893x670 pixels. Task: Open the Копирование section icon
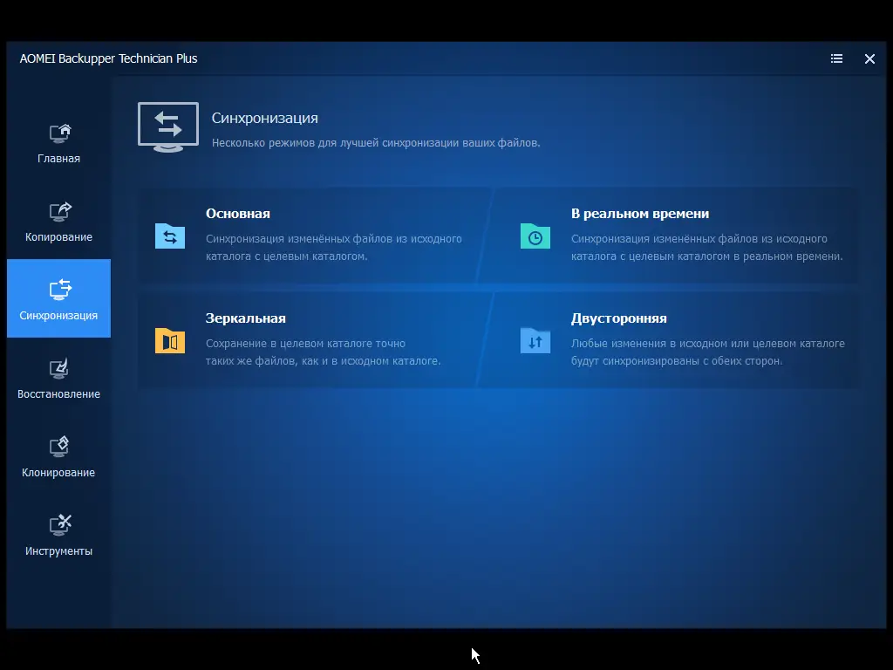[58, 209]
